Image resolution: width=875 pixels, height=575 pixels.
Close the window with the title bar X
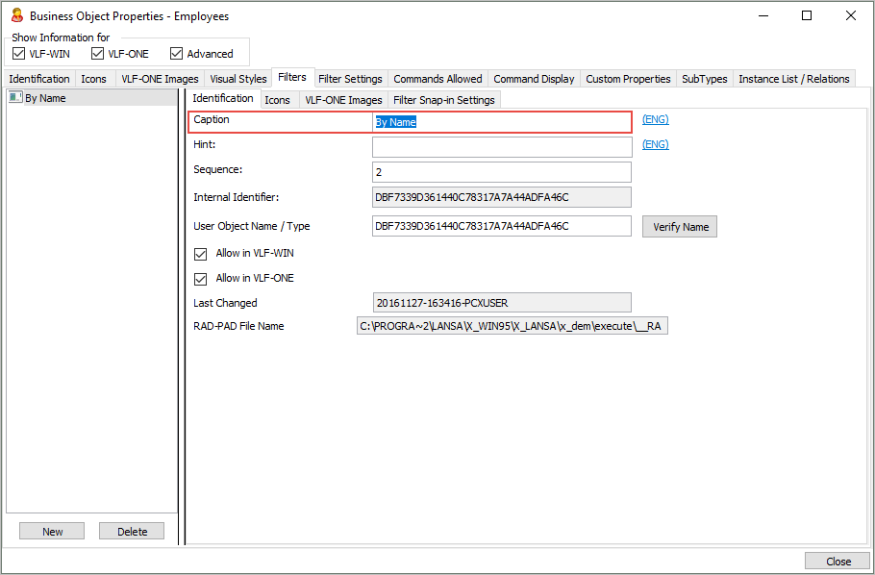pos(850,15)
